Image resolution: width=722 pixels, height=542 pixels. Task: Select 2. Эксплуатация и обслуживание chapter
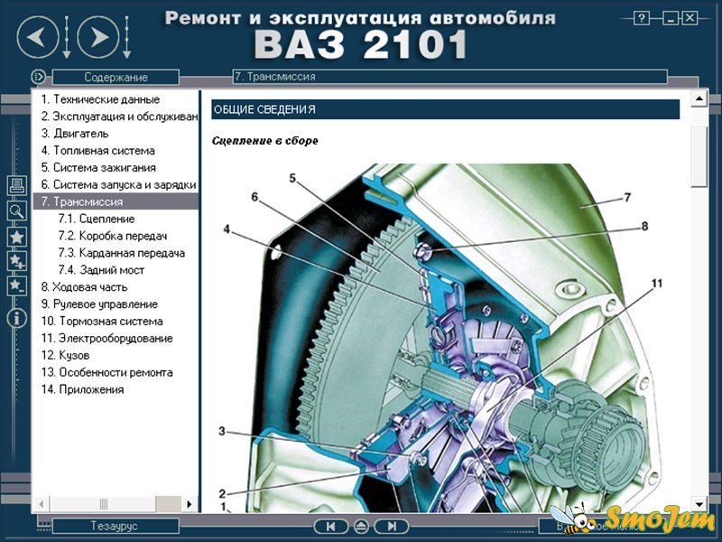pyautogui.click(x=119, y=117)
